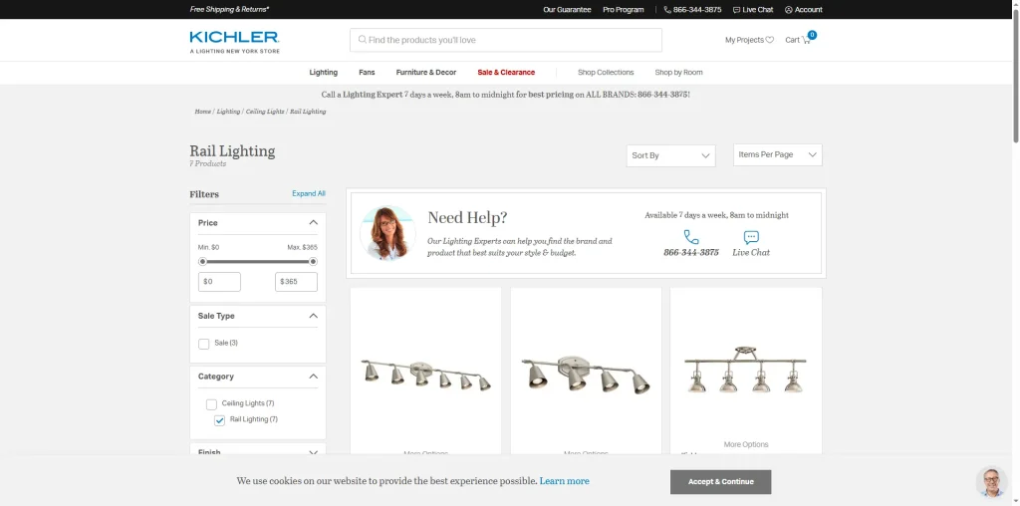Uncheck the Rail Lighting (7) checkbox

[x=220, y=420]
